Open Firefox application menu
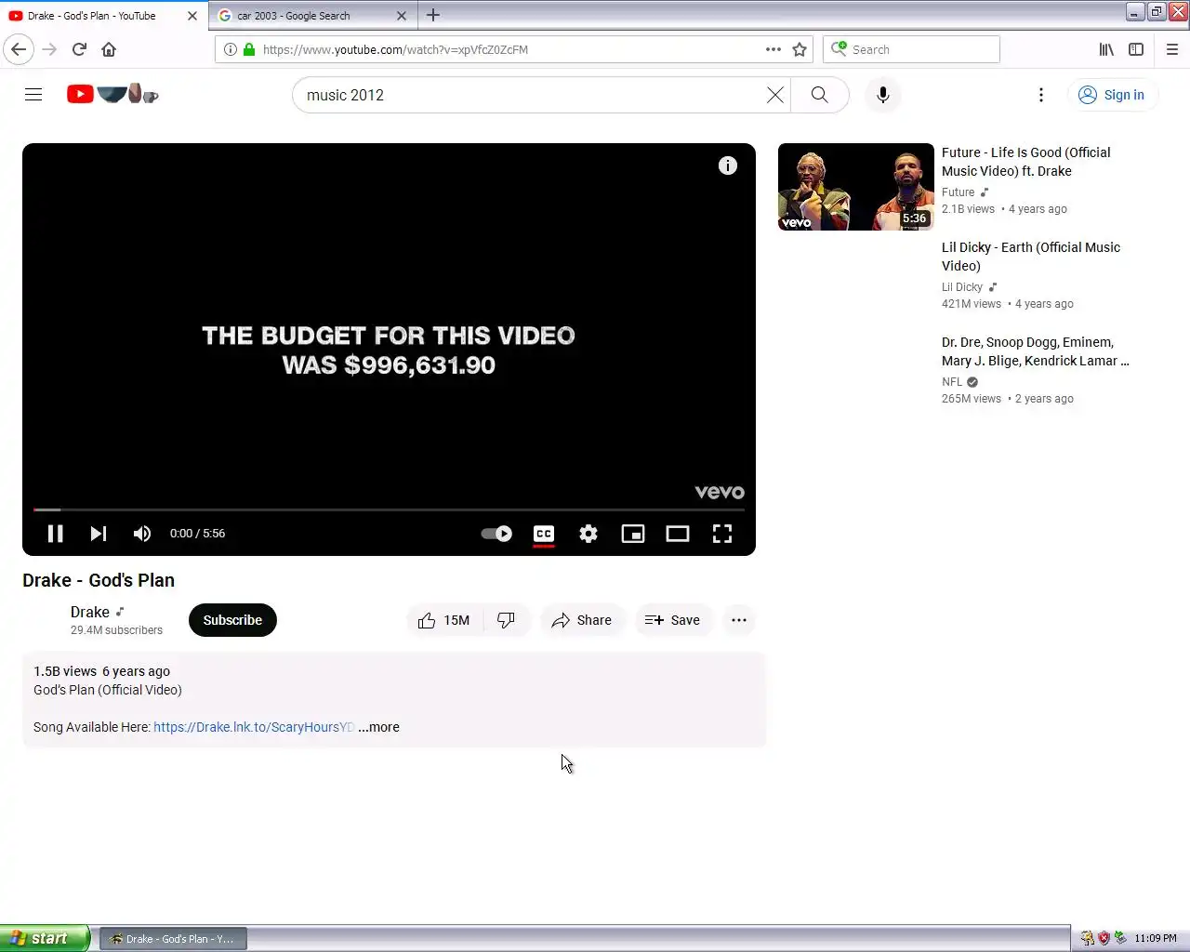The image size is (1190, 952). [1172, 49]
